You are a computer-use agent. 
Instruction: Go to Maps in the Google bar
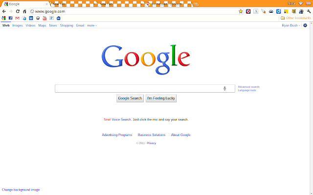(x=42, y=25)
